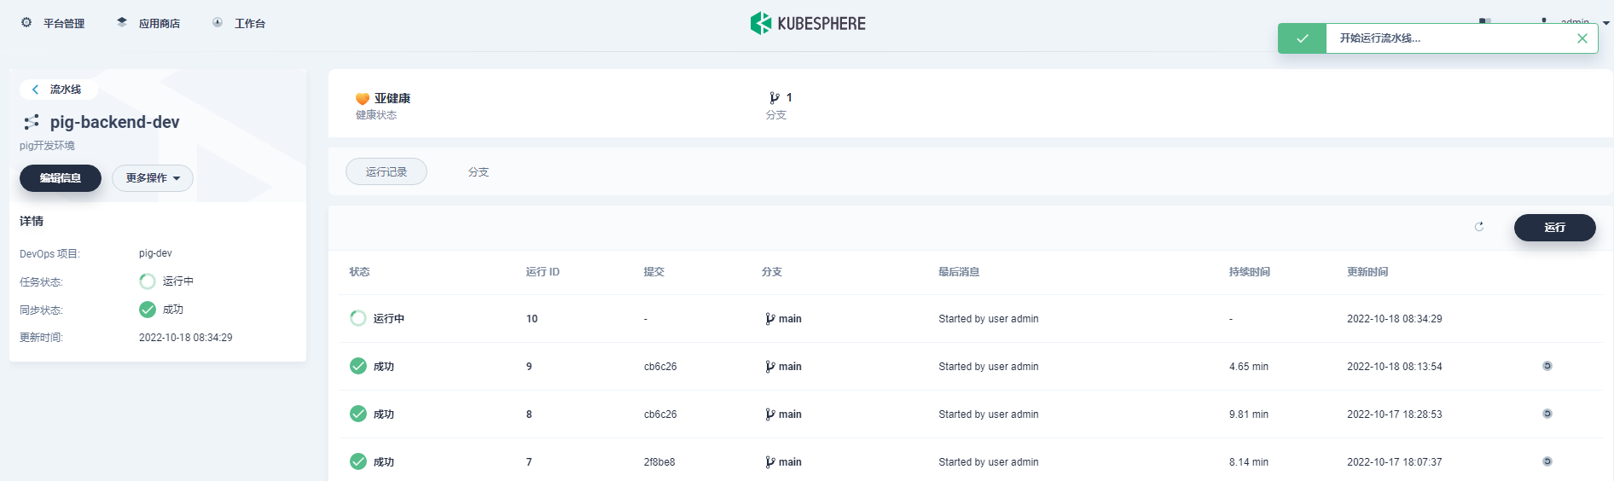Click the 编辑信息 button

61,178
